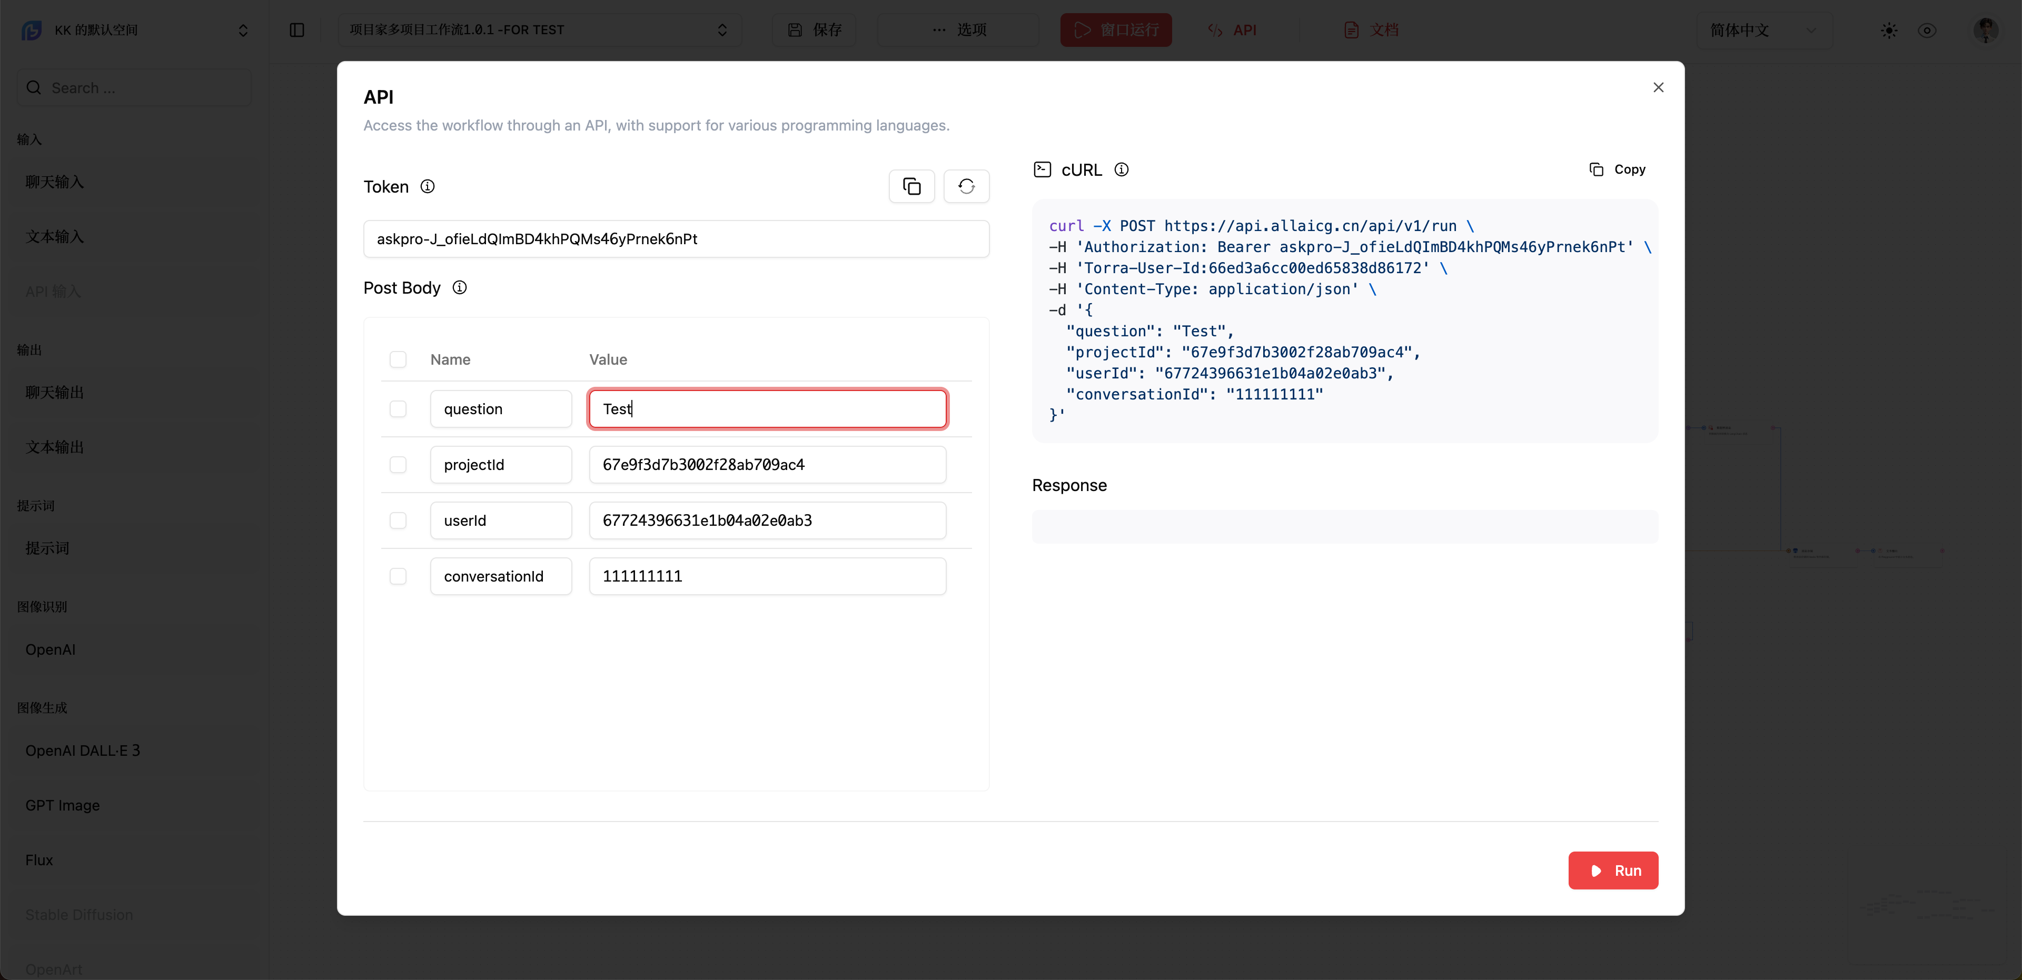Close the API dialog
The height and width of the screenshot is (980, 2022).
pos(1659,87)
